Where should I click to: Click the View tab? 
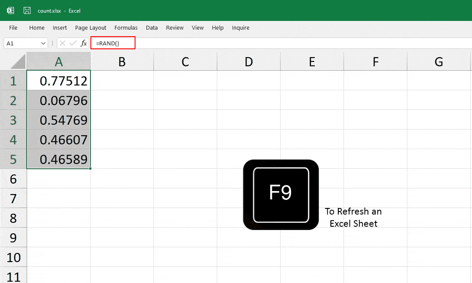click(x=198, y=27)
